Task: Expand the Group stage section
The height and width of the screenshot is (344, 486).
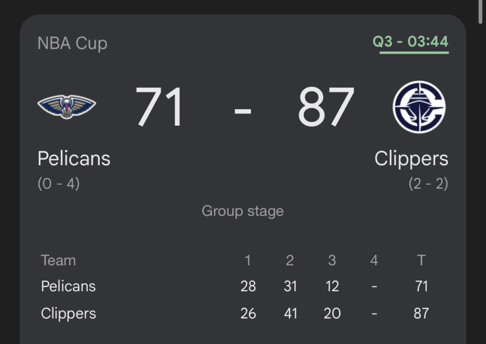Action: click(243, 211)
